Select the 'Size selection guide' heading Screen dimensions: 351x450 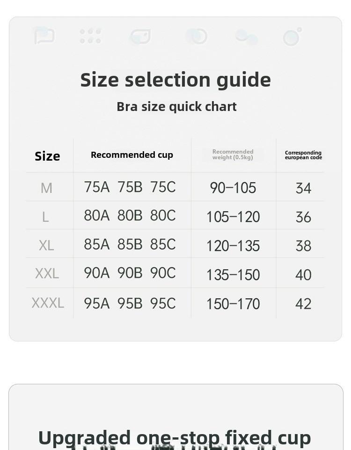(175, 80)
